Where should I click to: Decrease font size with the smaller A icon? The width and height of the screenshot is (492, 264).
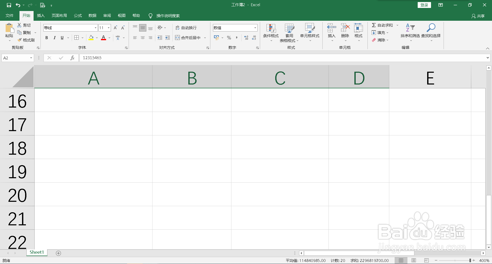pyautogui.click(x=123, y=28)
